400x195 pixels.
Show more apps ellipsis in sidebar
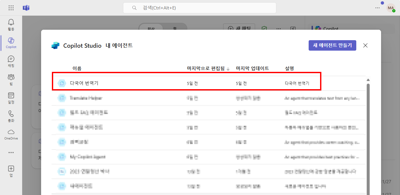click(x=11, y=153)
